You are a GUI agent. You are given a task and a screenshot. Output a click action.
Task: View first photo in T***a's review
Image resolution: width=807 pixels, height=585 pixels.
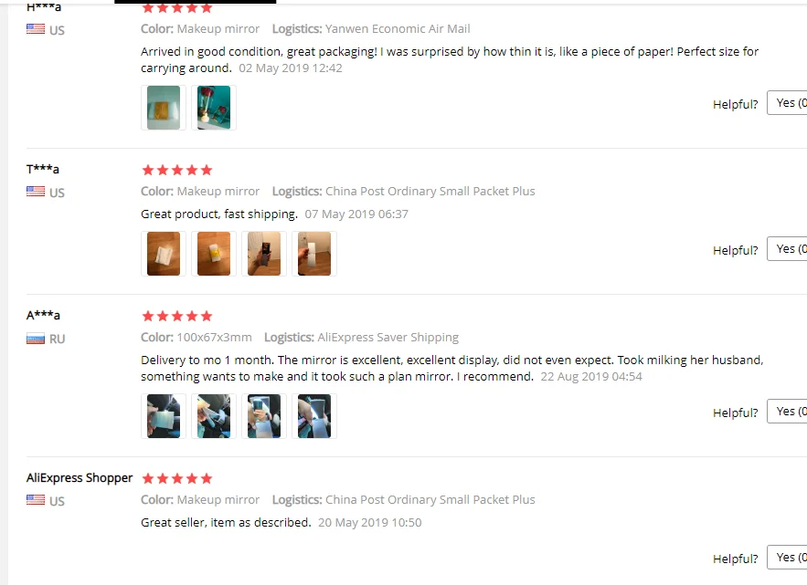tap(164, 254)
